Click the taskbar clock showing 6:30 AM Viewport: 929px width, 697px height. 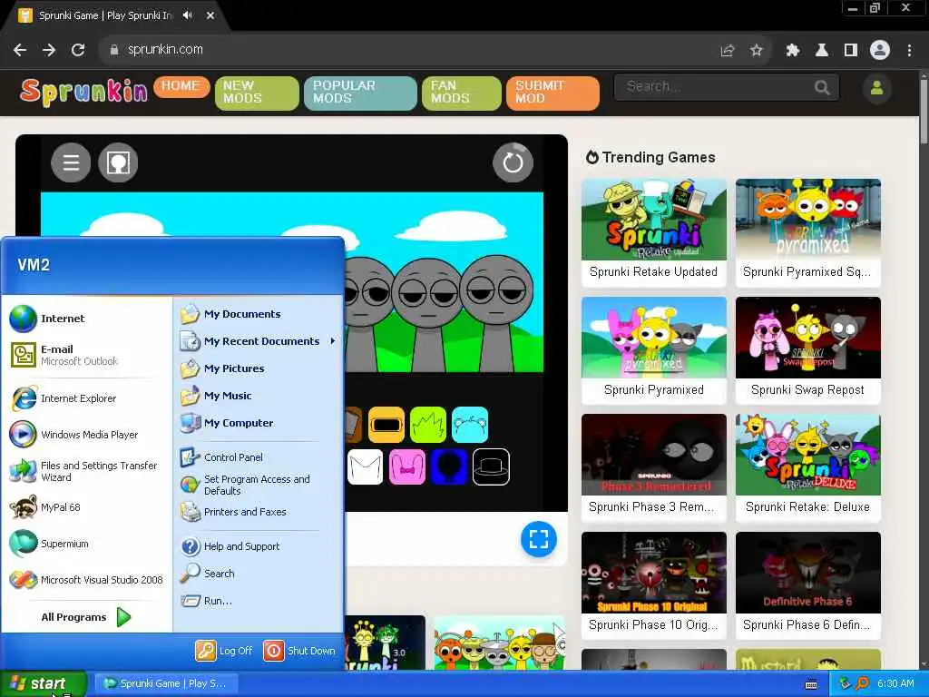895,683
